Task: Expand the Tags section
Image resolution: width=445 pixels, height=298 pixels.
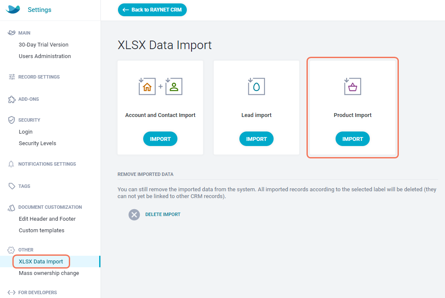Action: [x=24, y=186]
